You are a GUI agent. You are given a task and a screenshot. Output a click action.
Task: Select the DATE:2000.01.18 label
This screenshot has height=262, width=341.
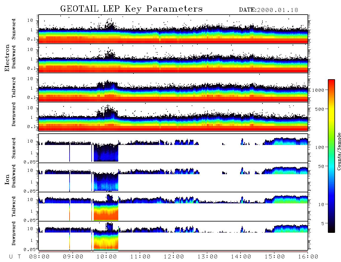pyautogui.click(x=268, y=10)
